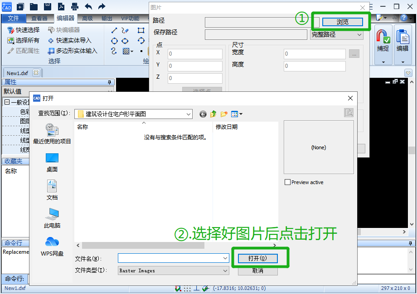Select the Circle drawing tool
Viewport: 417px width, 294px height.
pos(114,41)
